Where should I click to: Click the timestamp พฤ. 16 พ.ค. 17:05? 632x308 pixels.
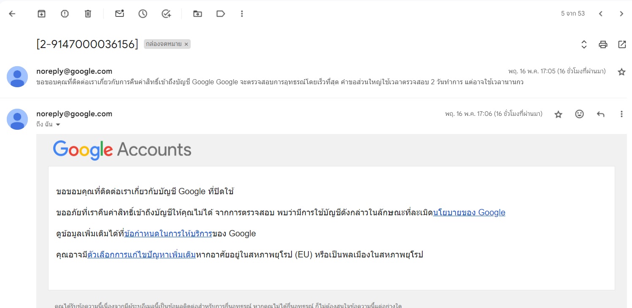click(x=557, y=72)
